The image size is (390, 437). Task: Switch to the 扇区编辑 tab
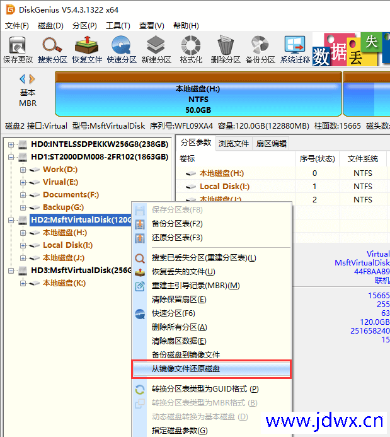[271, 144]
